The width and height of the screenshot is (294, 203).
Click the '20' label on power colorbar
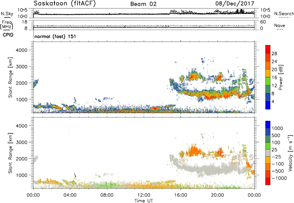tap(274, 70)
